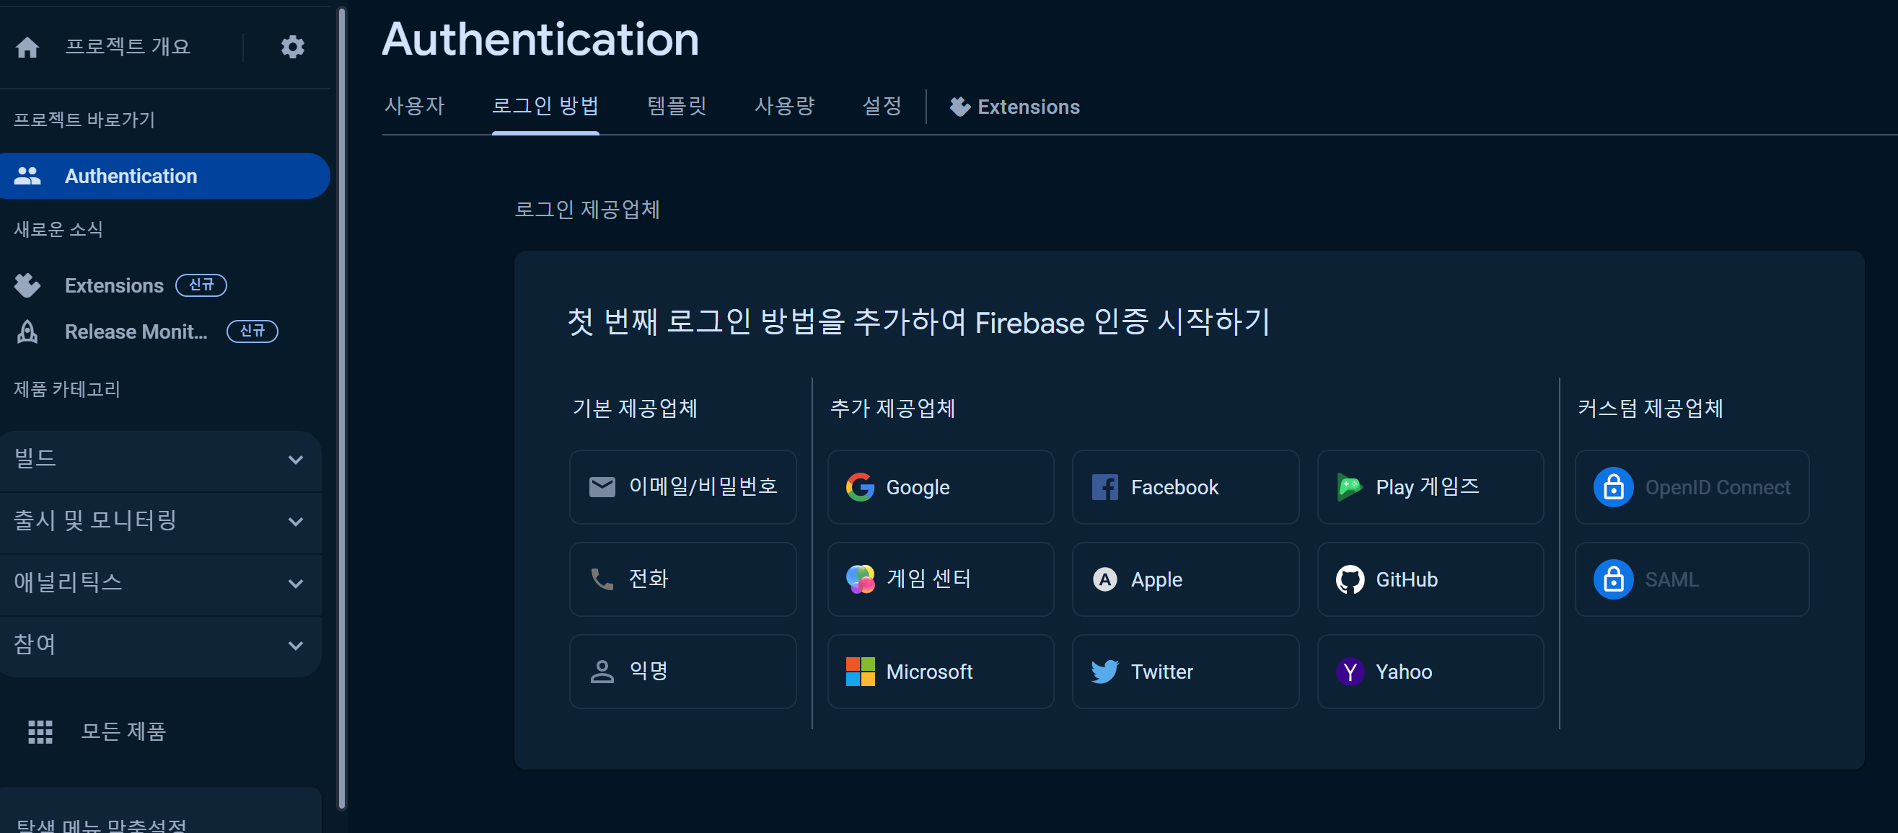Select SAML custom provider
1898x833 pixels.
(x=1692, y=579)
